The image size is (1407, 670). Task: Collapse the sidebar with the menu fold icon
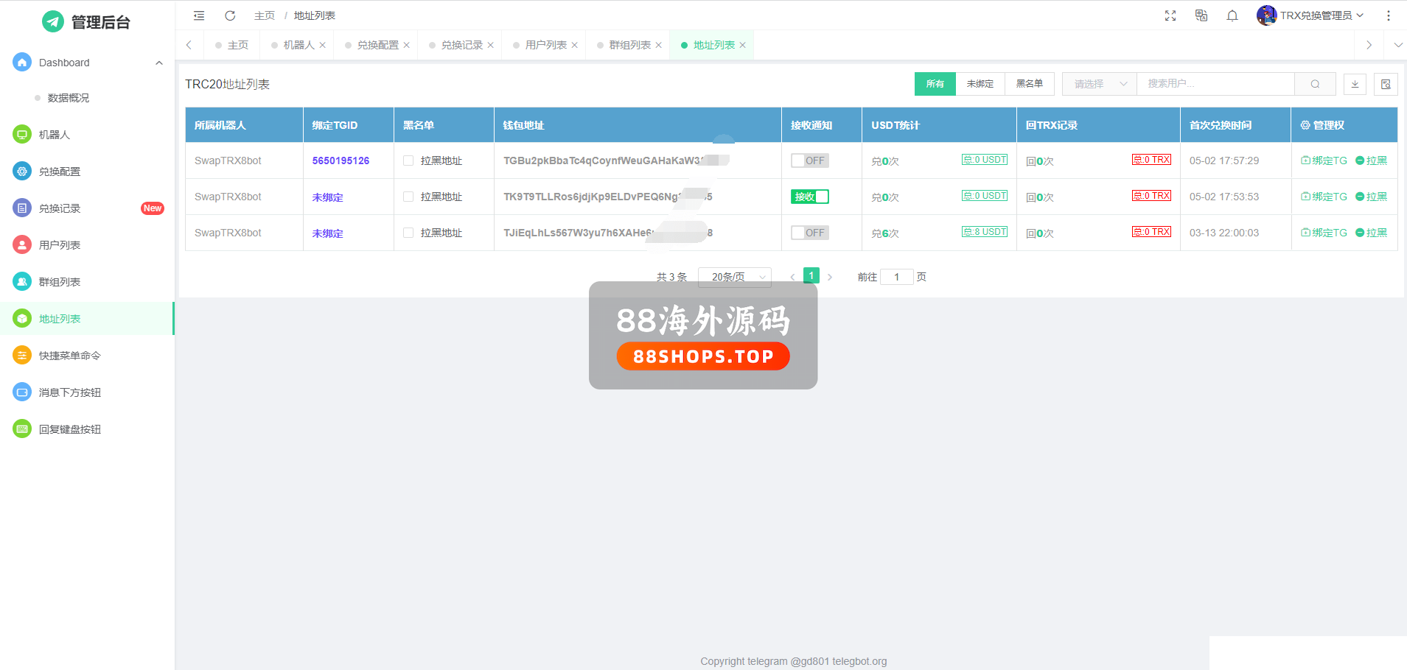[x=199, y=15]
